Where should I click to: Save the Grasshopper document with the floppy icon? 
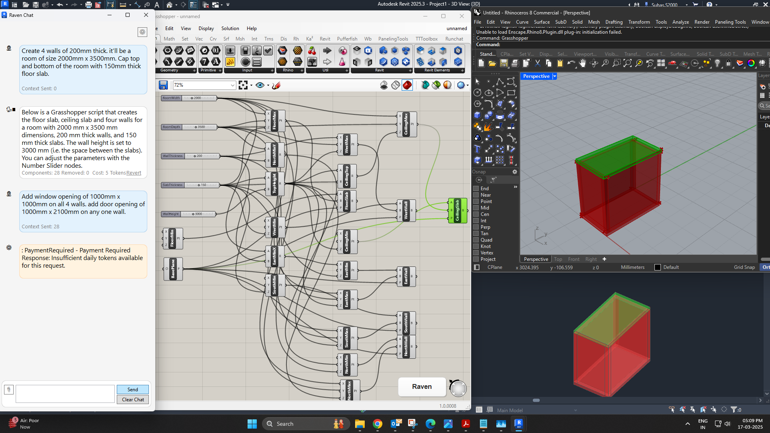pos(163,85)
